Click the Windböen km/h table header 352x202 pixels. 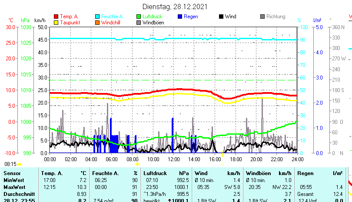[268, 173]
